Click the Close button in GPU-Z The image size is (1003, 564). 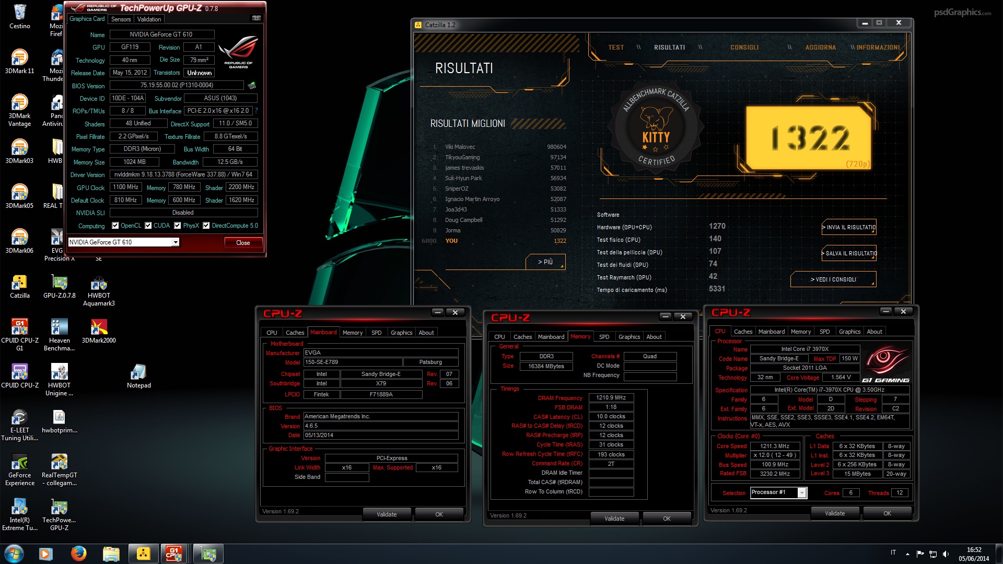(243, 242)
